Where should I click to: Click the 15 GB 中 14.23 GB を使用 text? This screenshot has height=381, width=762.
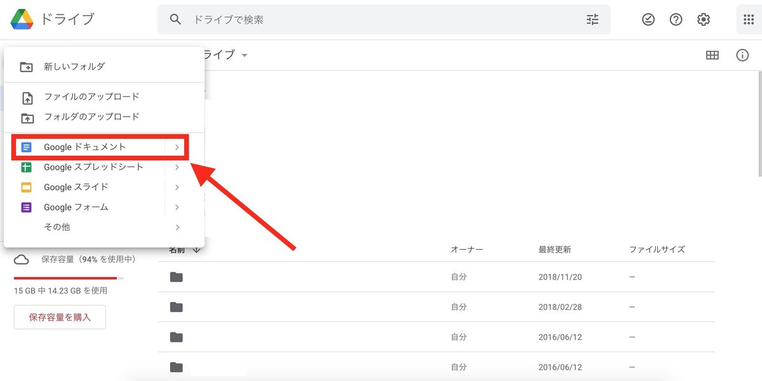point(60,291)
